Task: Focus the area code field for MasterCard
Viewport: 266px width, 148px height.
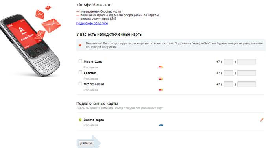Action: tap(228, 62)
